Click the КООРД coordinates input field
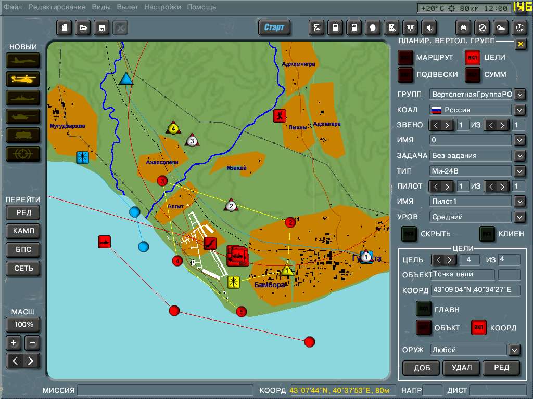The image size is (533, 399). (x=476, y=290)
